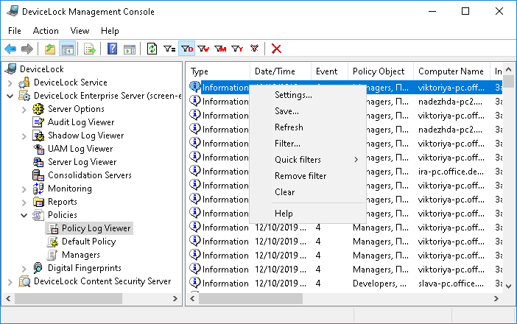
Task: Click the Refresh icon in toolbar
Action: point(152,49)
